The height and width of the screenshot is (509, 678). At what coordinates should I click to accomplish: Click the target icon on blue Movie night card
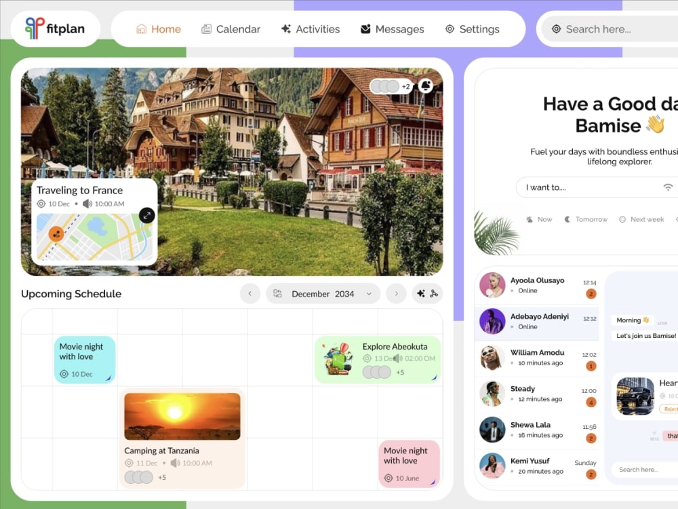tap(64, 373)
